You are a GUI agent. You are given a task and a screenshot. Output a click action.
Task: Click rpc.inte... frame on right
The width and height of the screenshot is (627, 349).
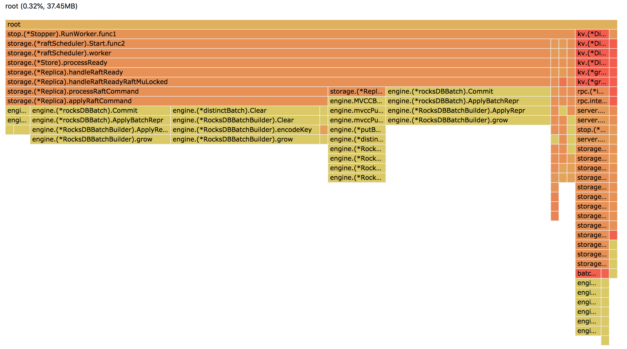[592, 101]
